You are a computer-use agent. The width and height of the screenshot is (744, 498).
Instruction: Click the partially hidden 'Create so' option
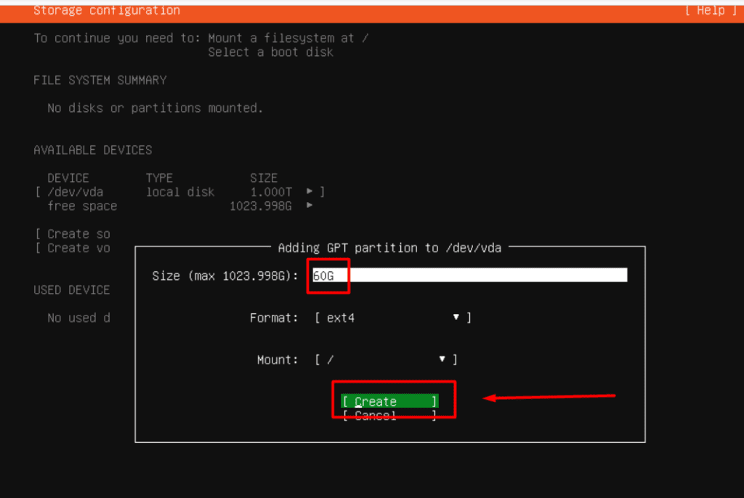point(73,234)
